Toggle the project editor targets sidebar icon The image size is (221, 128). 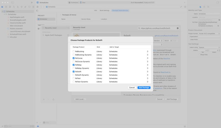coord(37,10)
